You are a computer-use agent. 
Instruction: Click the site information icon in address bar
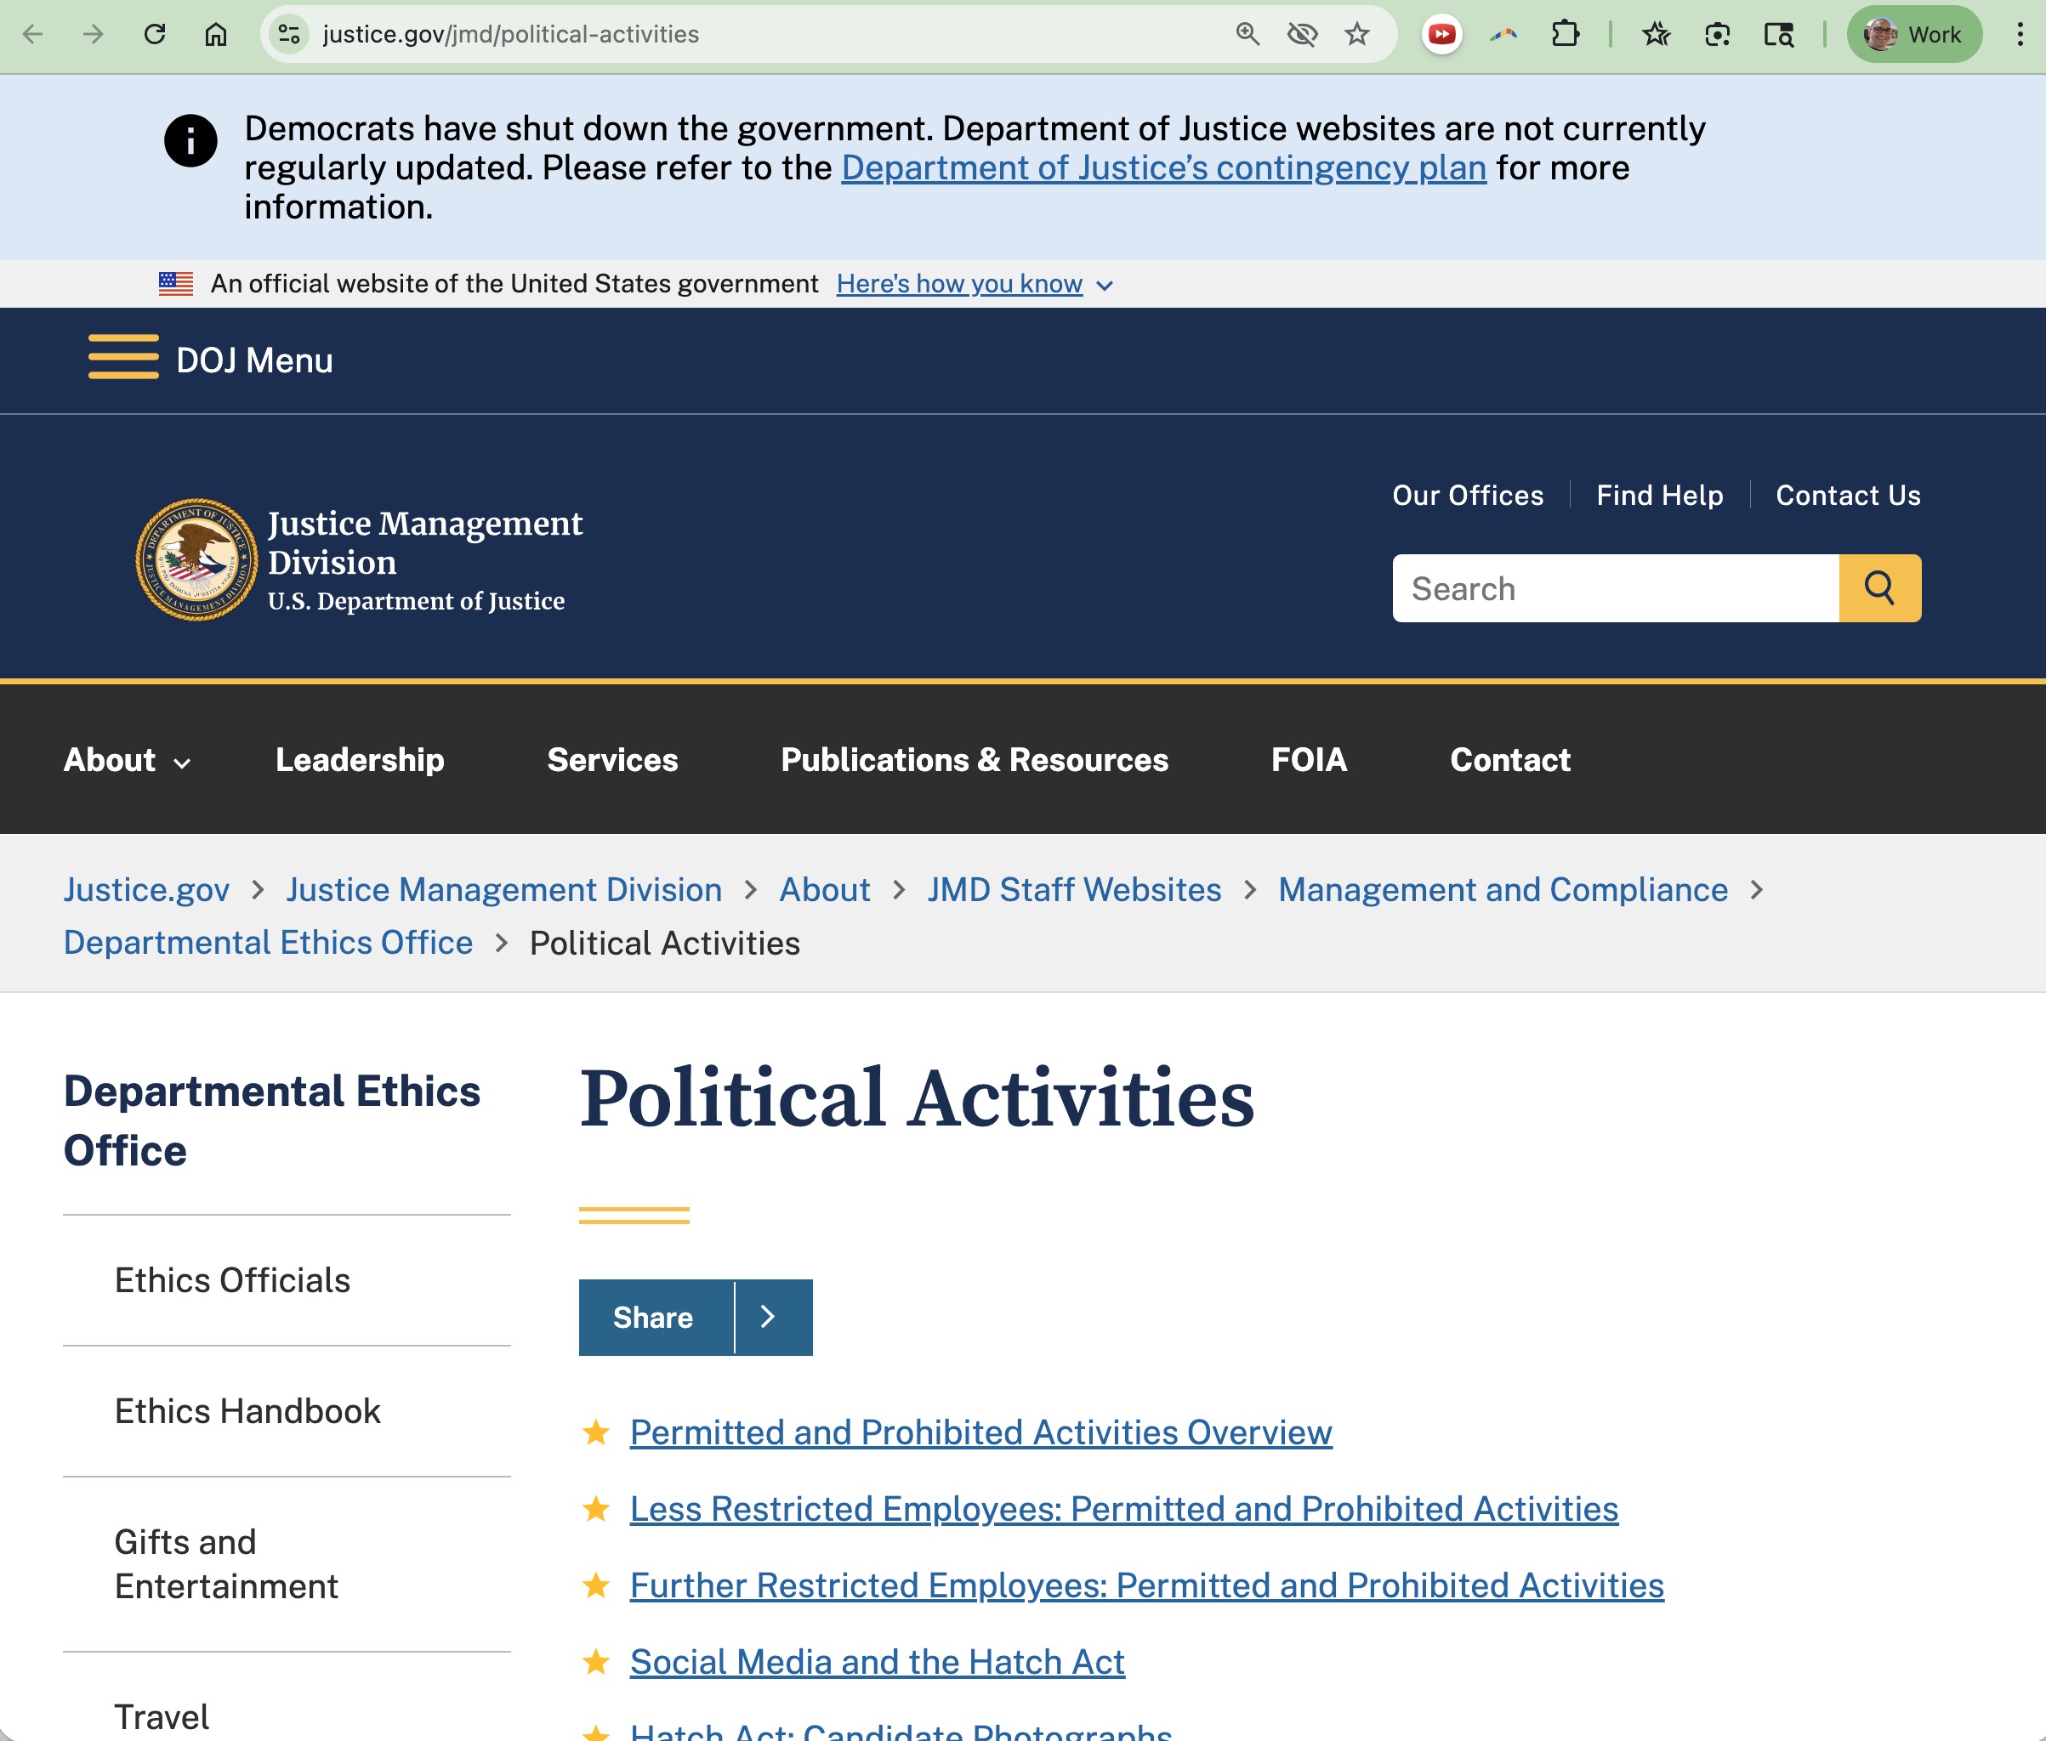pyautogui.click(x=289, y=35)
